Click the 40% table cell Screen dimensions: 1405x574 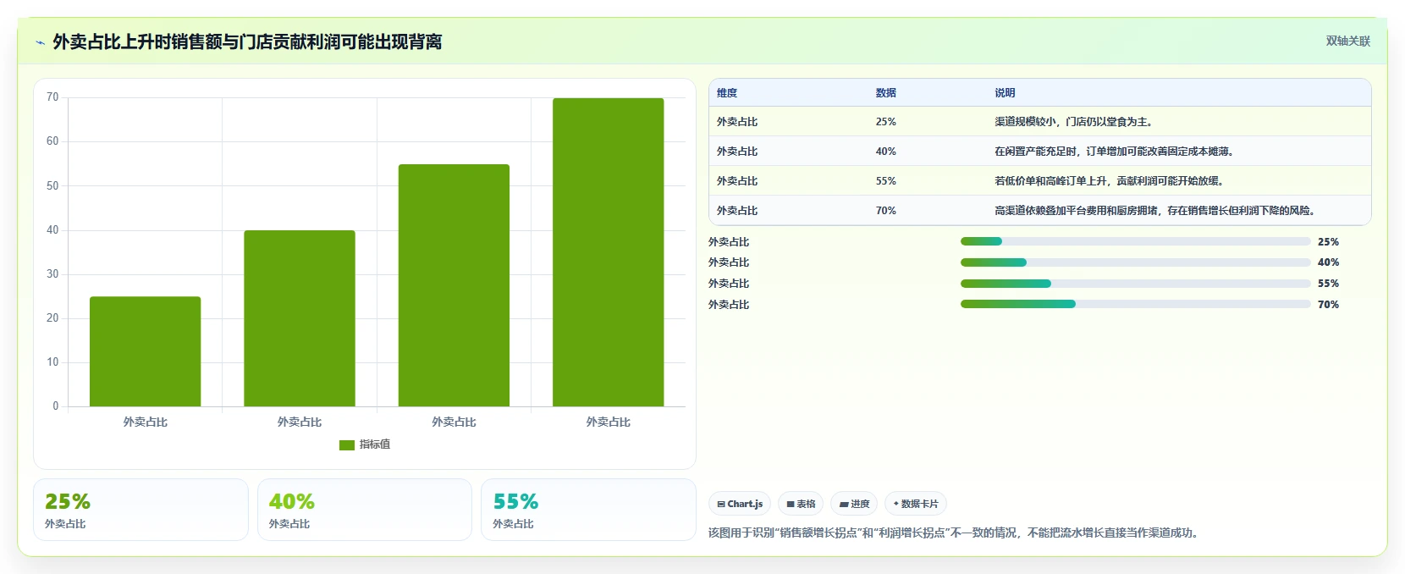(886, 152)
